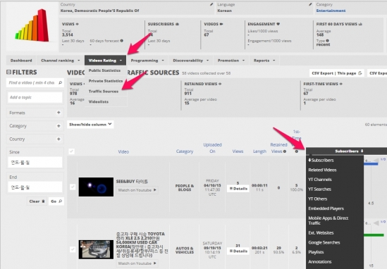This screenshot has width=387, height=269.
Task: Click the info icon next to 60 days forecast
Action: point(122,41)
